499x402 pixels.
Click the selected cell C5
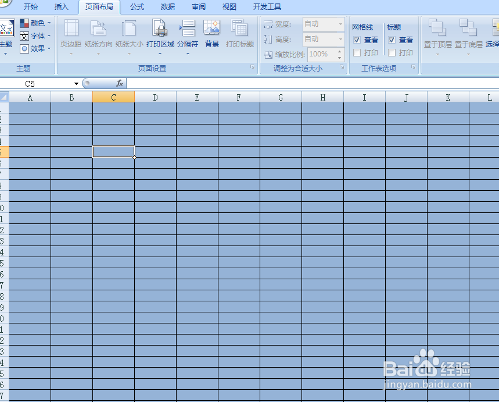tap(114, 152)
